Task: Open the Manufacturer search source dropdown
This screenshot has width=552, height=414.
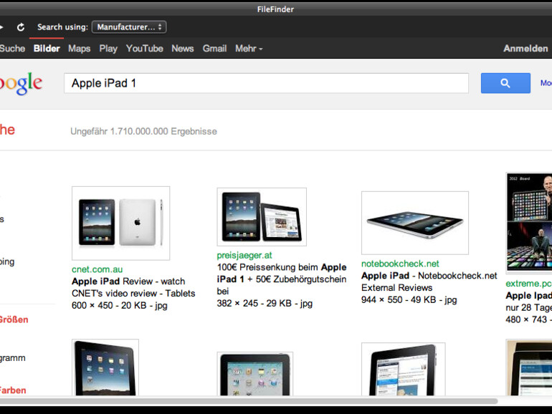Action: (129, 27)
